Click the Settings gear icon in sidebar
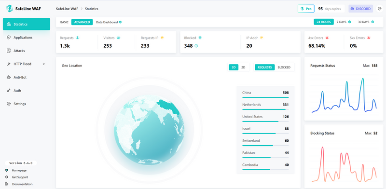Image resolution: width=386 pixels, height=189 pixels. 9,104
